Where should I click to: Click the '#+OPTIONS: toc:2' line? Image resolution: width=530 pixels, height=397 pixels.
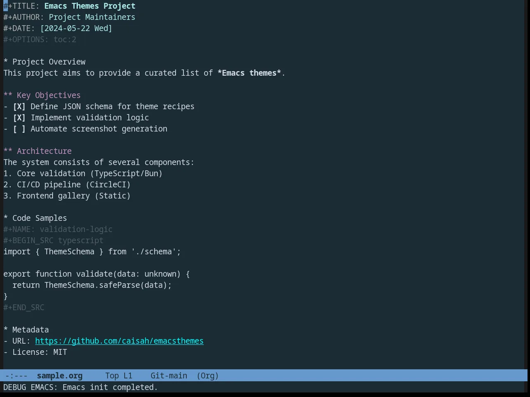(40, 39)
